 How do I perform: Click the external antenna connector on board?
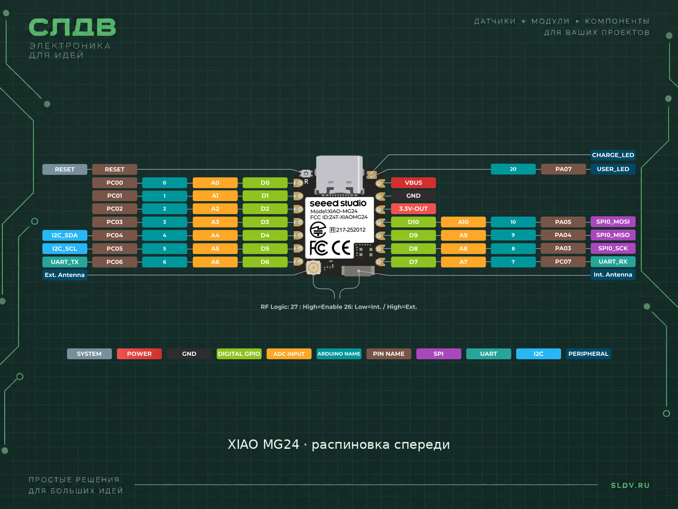[x=313, y=268]
